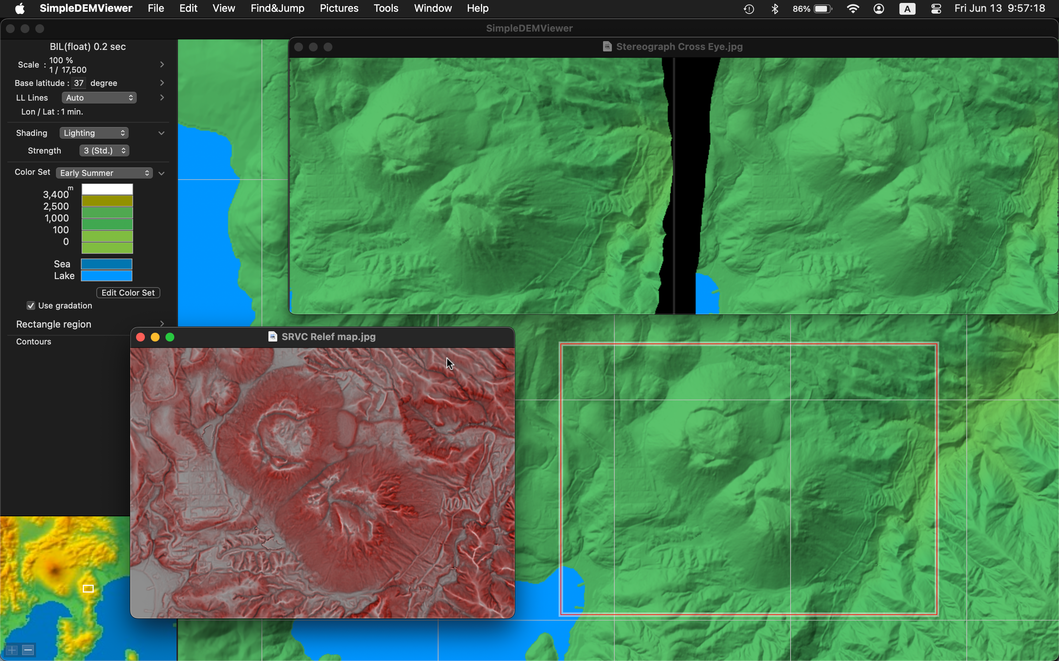
Task: Click the Lon / Lat : 1 min. text
Action: point(52,112)
